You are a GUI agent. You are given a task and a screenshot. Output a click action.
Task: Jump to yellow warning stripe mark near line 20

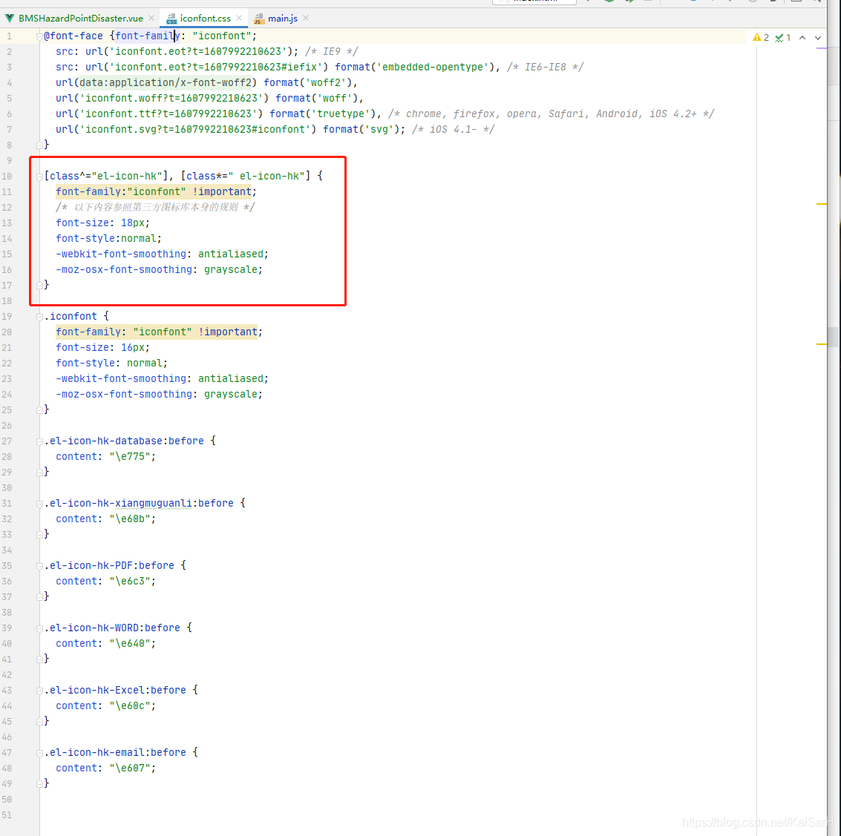(x=821, y=344)
